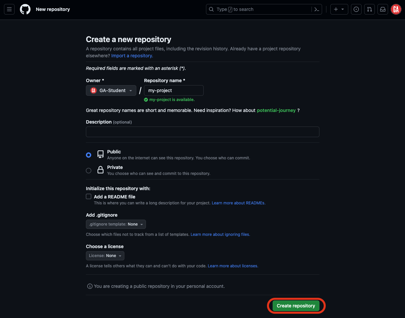Click the GitHub Octocat logo

tap(25, 9)
